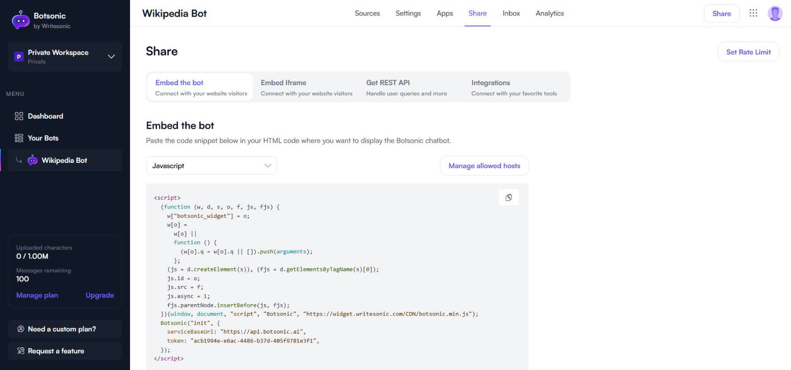Click the Request a feature icon
Screen dimensions: 791x370
click(x=20, y=351)
